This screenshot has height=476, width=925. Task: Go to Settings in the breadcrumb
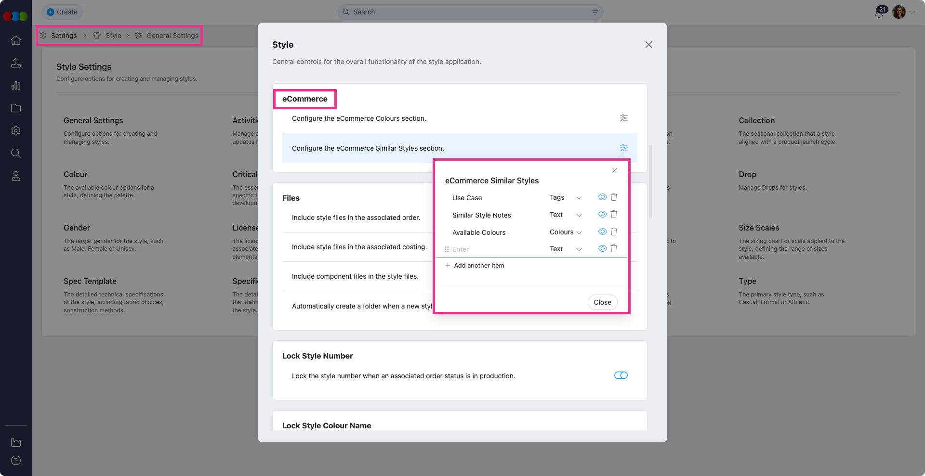click(x=64, y=36)
